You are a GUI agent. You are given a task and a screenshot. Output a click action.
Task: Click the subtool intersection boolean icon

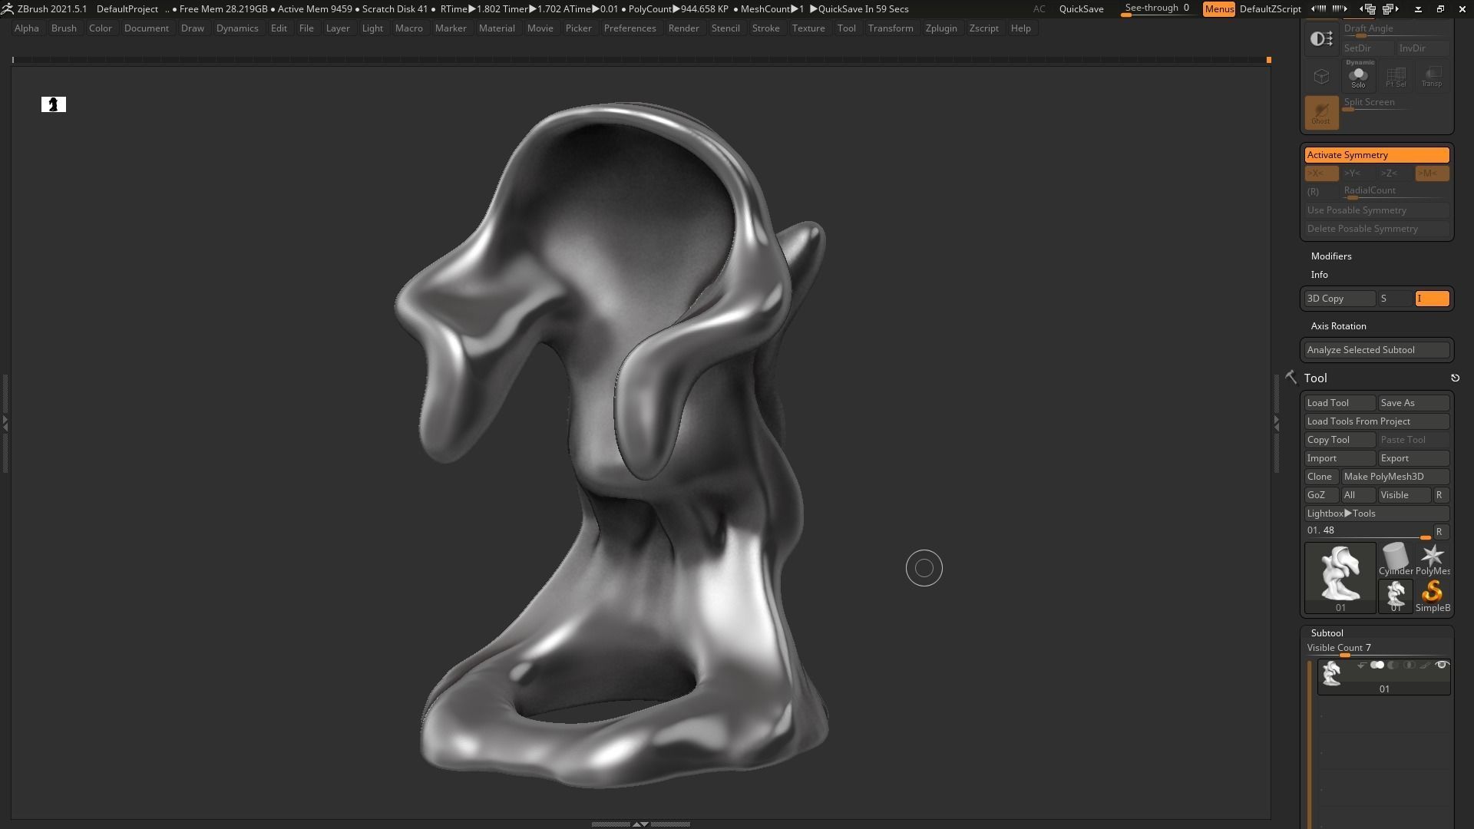pos(1409,666)
